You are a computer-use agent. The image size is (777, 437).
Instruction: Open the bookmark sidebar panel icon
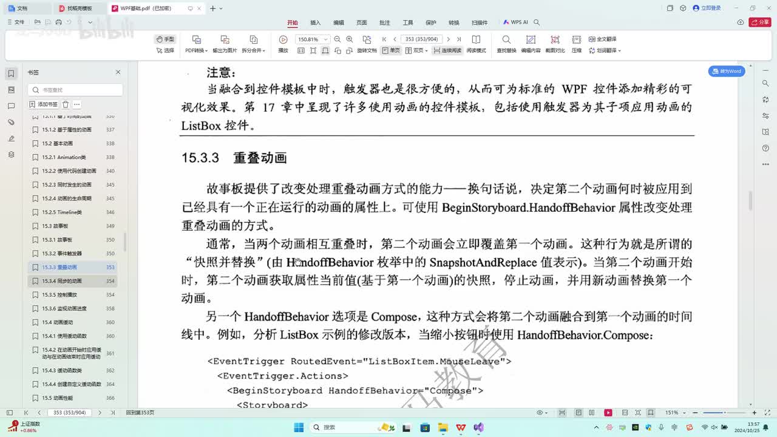[11, 73]
